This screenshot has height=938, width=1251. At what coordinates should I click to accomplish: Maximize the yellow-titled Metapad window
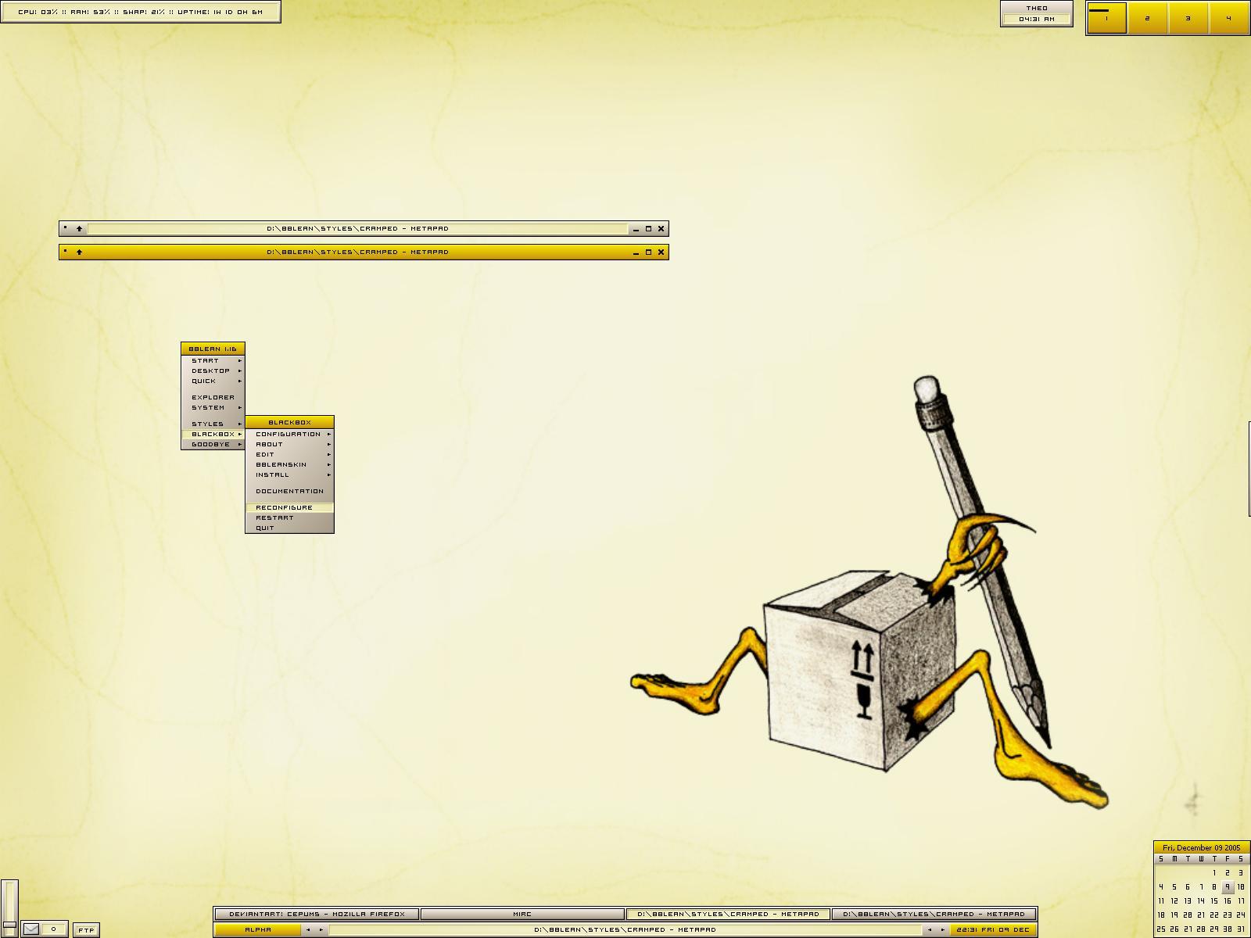point(648,252)
